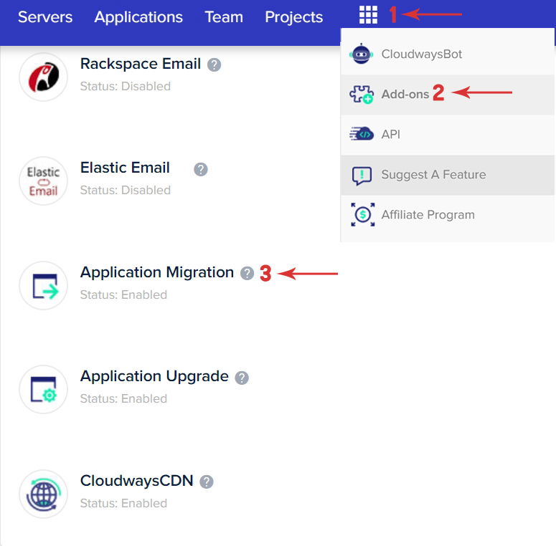
Task: Click the Affiliate Program dollar icon
Action: pos(363,214)
